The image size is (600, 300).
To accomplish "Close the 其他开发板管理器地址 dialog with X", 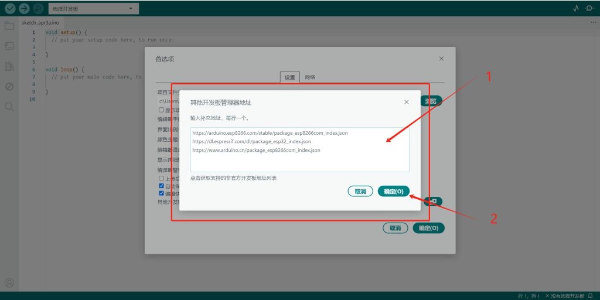I will pyautogui.click(x=407, y=102).
